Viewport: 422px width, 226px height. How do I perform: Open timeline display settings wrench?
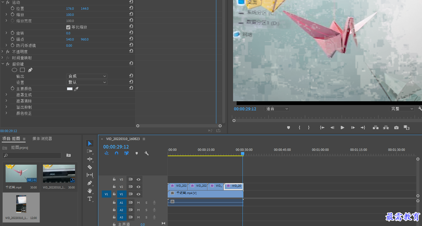[x=146, y=153]
